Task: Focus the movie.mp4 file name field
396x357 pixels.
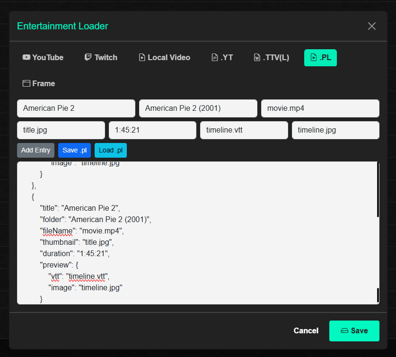Action: click(x=320, y=108)
